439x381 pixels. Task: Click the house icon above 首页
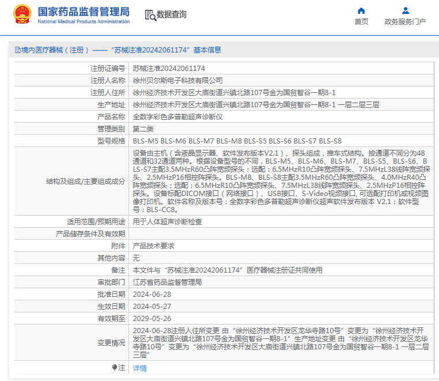click(361, 10)
